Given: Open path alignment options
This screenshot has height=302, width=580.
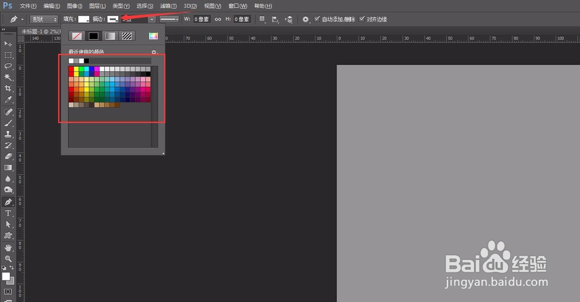Looking at the screenshot, I should pyautogui.click(x=275, y=19).
